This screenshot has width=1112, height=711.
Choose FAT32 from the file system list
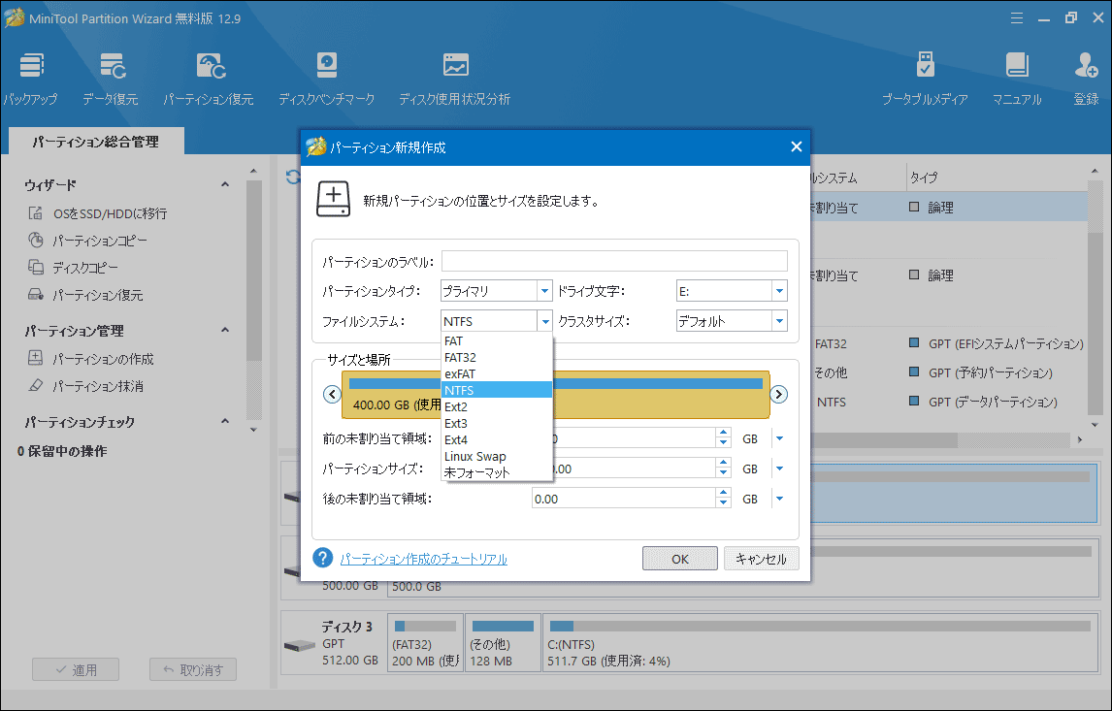497,357
